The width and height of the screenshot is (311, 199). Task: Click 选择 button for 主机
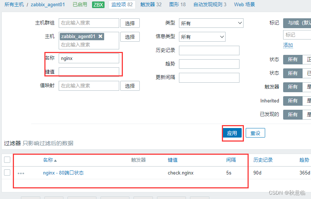click(130, 37)
